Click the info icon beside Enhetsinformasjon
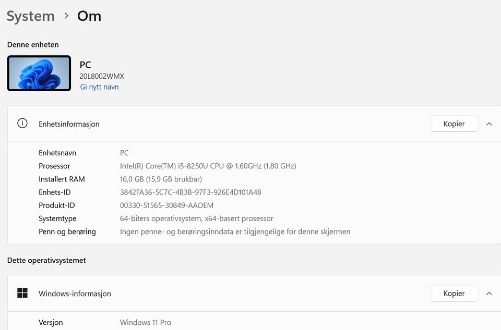This screenshot has width=501, height=330. (22, 124)
